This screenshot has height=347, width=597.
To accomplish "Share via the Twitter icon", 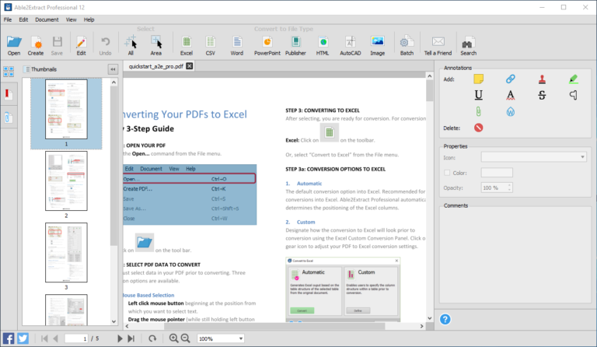I will point(23,338).
